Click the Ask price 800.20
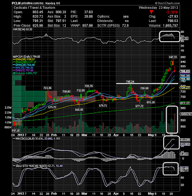 pos(61,12)
